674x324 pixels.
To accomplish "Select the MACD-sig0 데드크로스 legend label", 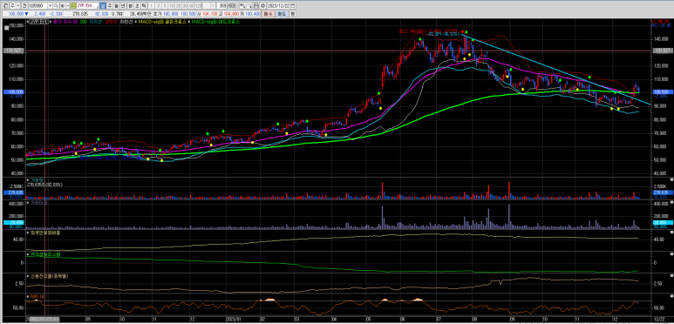I will (x=215, y=21).
